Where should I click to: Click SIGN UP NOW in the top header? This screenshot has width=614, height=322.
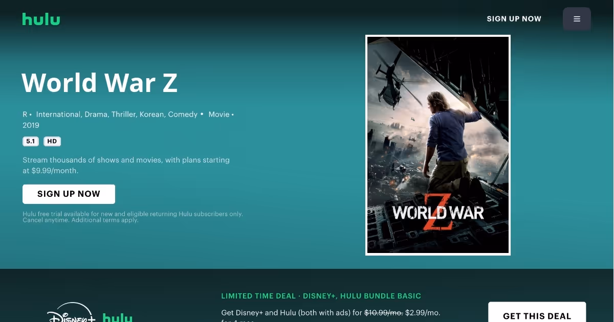pyautogui.click(x=514, y=19)
